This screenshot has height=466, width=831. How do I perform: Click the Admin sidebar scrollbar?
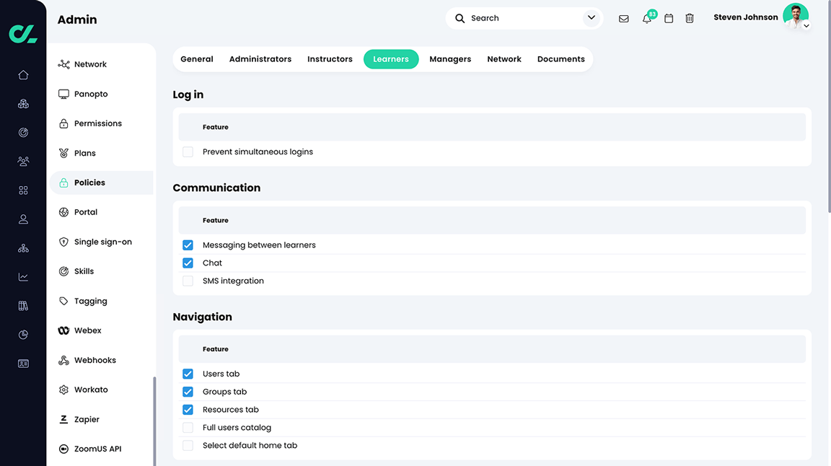[154, 421]
